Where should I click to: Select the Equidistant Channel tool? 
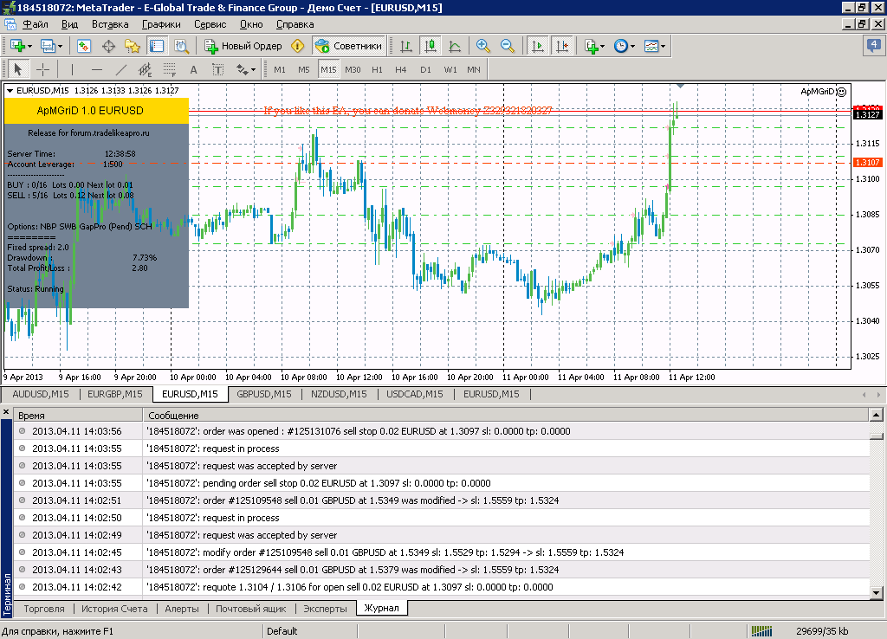click(146, 69)
